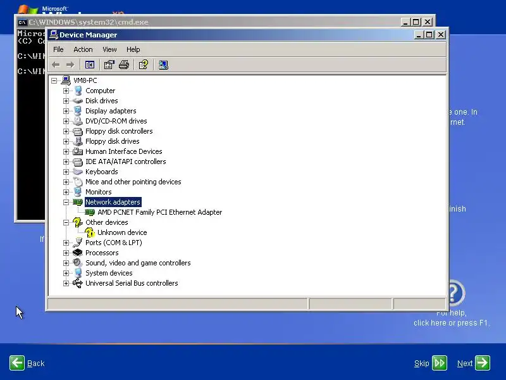Expand the Universal Serial Bus controllers node
Viewport: 506px width, 380px height.
pyautogui.click(x=66, y=283)
